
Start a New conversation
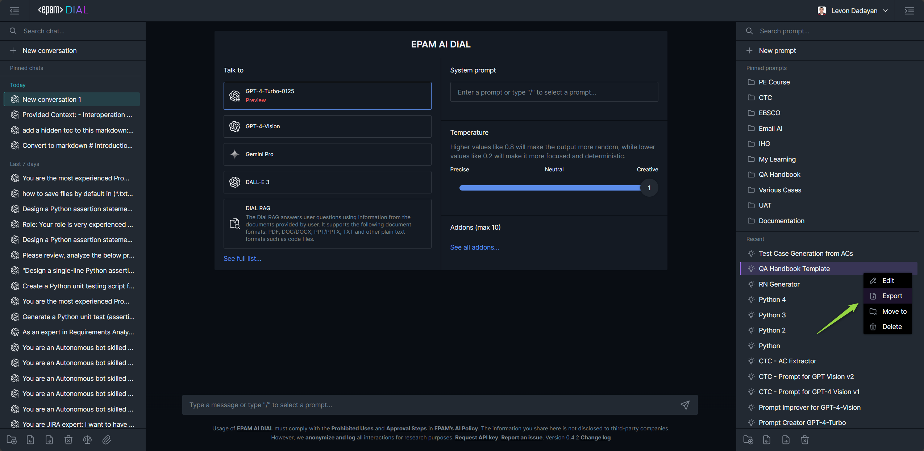(x=72, y=51)
